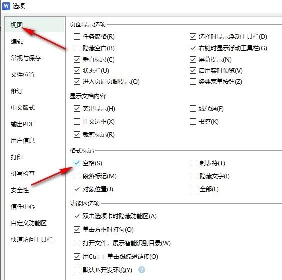
Task: Open 快速访问工具栏 settings
Action: 32,240
